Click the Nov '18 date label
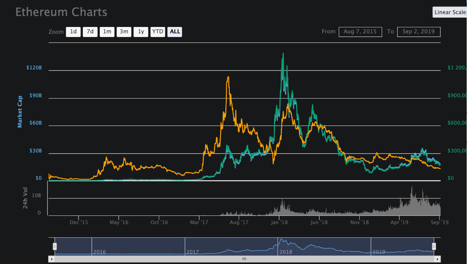This screenshot has height=264, width=467. (359, 222)
